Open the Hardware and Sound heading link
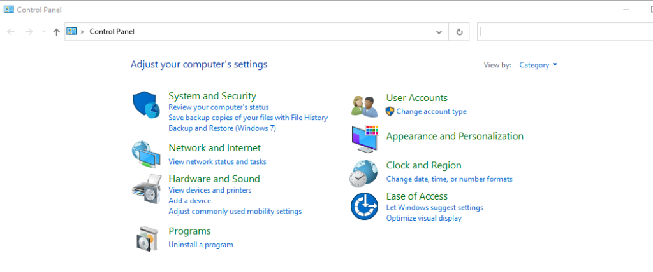 (214, 179)
